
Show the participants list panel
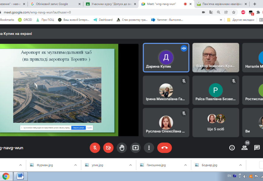click(x=244, y=148)
